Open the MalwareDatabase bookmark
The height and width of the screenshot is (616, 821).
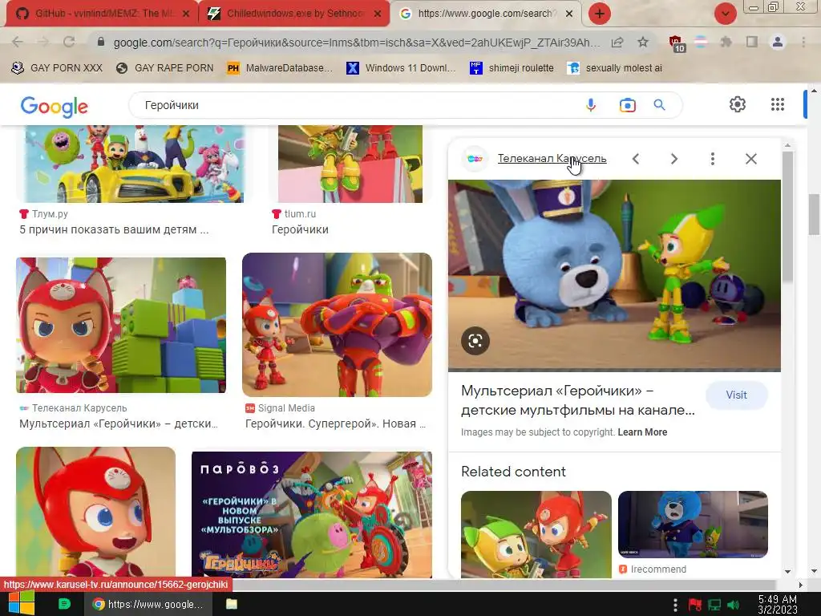click(x=280, y=68)
